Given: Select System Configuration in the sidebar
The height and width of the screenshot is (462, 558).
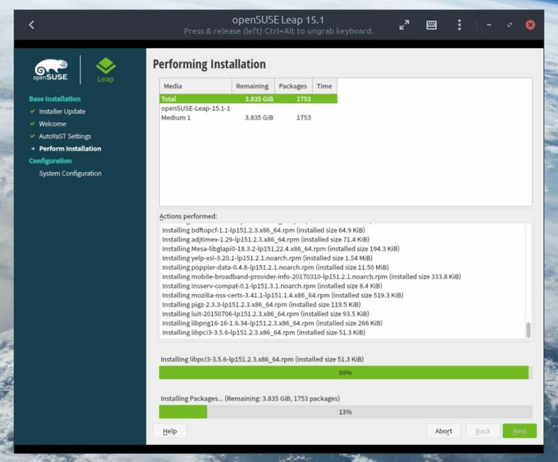Looking at the screenshot, I should pyautogui.click(x=70, y=173).
